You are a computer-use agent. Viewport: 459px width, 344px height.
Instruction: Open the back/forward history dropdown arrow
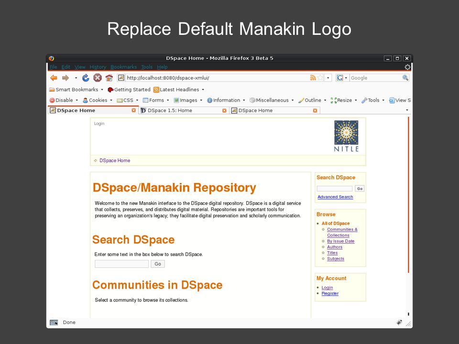[76, 78]
